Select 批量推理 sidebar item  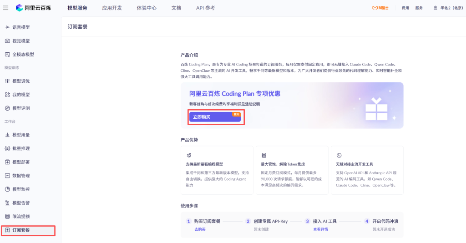coord(20,148)
